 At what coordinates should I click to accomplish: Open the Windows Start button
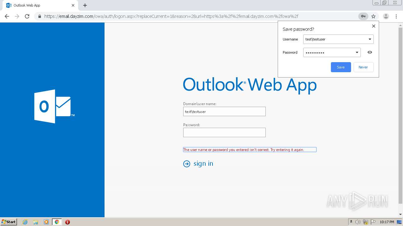9,222
